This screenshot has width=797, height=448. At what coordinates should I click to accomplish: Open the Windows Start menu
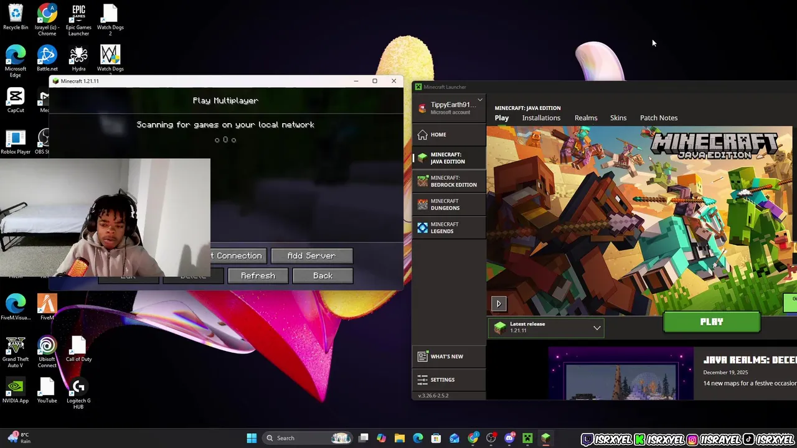pyautogui.click(x=252, y=438)
